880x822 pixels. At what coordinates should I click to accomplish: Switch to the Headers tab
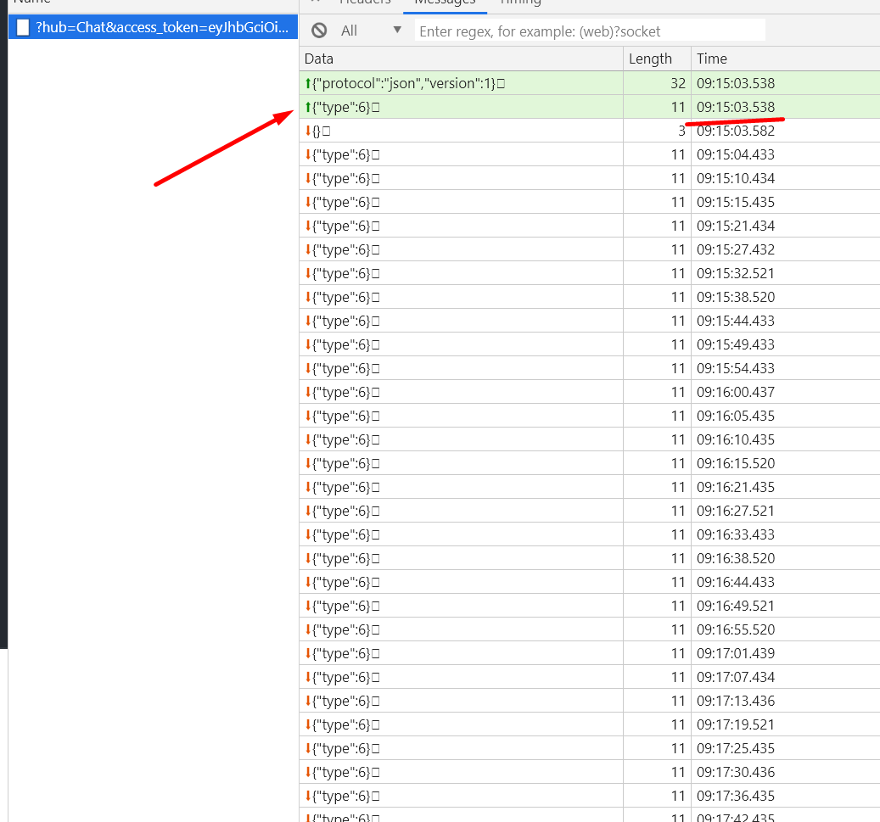click(x=365, y=4)
